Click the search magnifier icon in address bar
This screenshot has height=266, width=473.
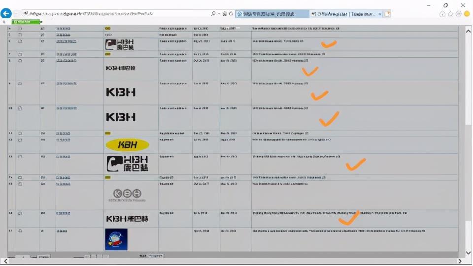[x=213, y=14]
